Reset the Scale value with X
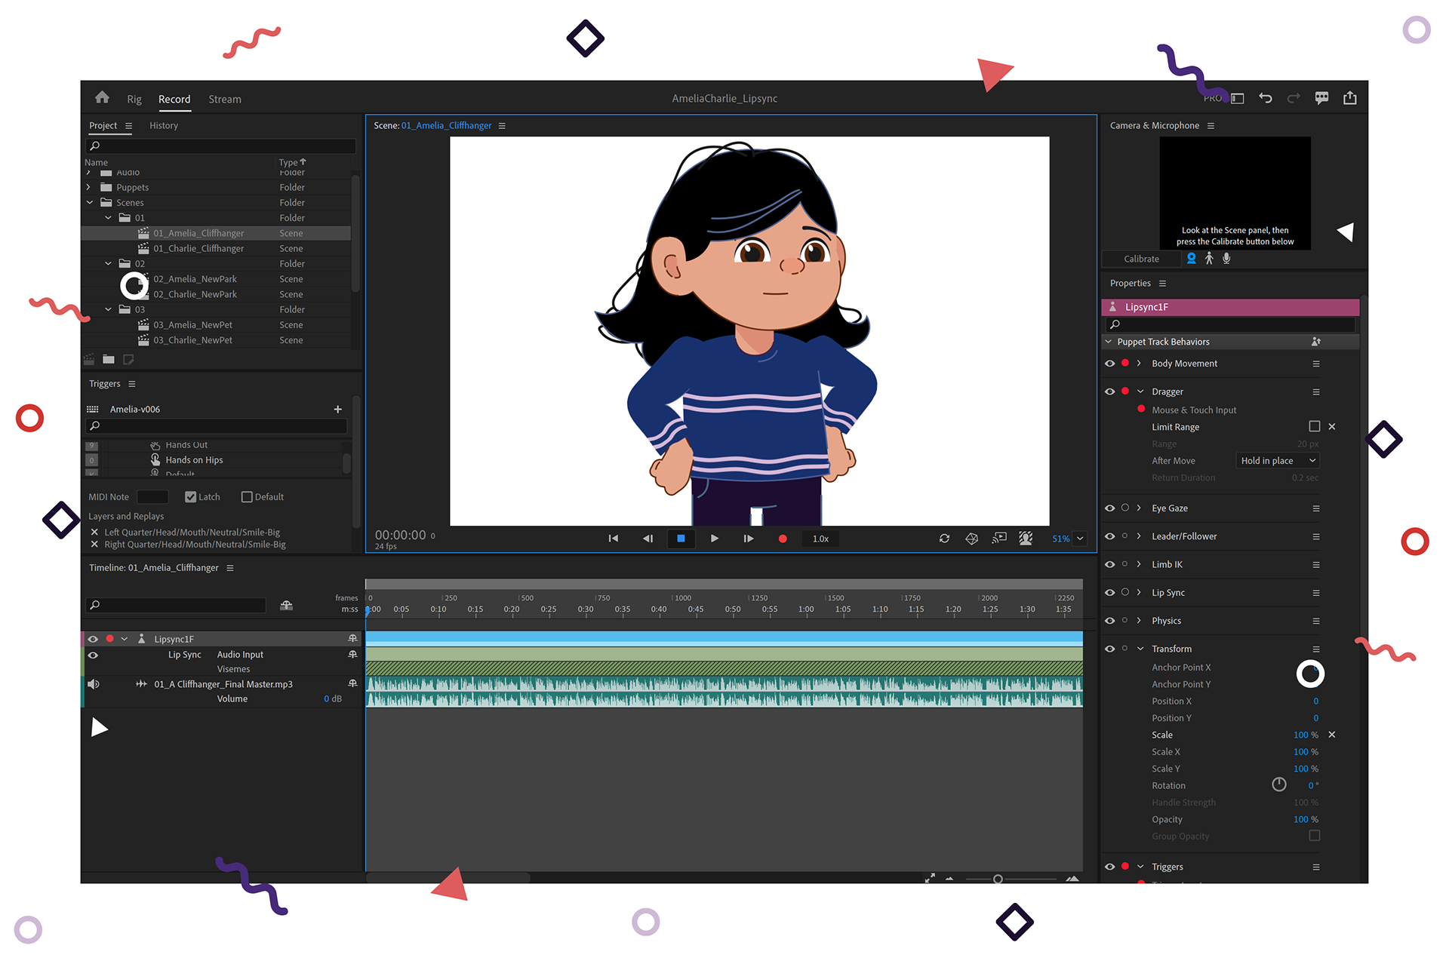Viewport: 1449px width, 964px height. click(x=1332, y=735)
